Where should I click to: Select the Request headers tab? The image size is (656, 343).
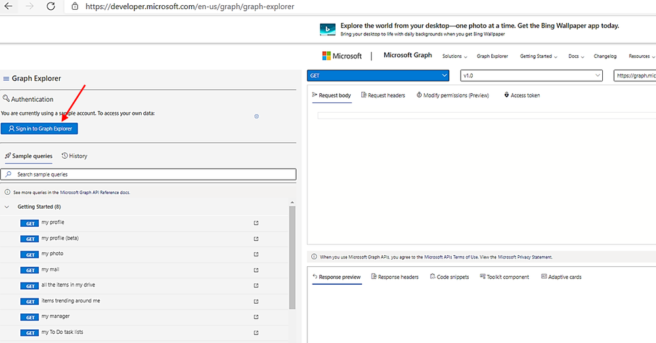tap(383, 95)
